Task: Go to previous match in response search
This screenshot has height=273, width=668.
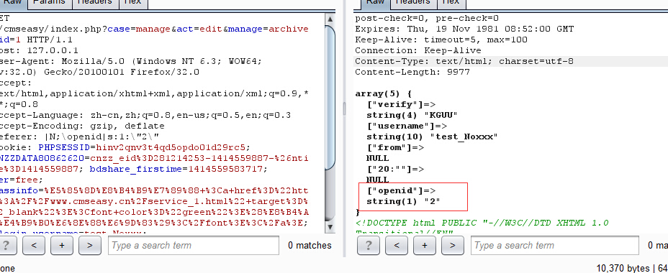Action: [396, 246]
